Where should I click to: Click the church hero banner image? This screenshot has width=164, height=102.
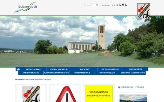pyautogui.click(x=82, y=41)
